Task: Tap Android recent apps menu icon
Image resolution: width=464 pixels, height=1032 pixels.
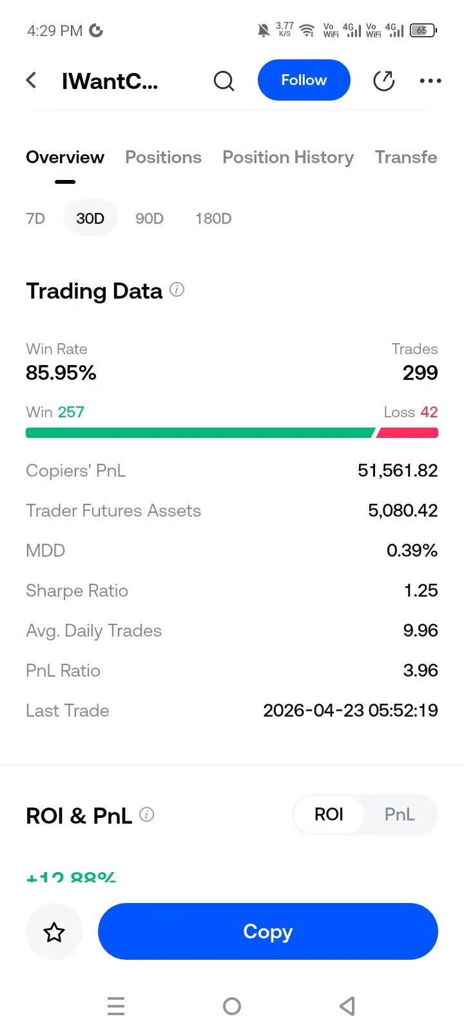Action: click(x=116, y=1006)
